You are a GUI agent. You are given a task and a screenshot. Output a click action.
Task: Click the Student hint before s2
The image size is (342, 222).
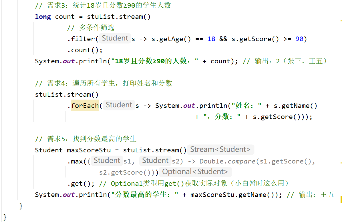(155, 161)
